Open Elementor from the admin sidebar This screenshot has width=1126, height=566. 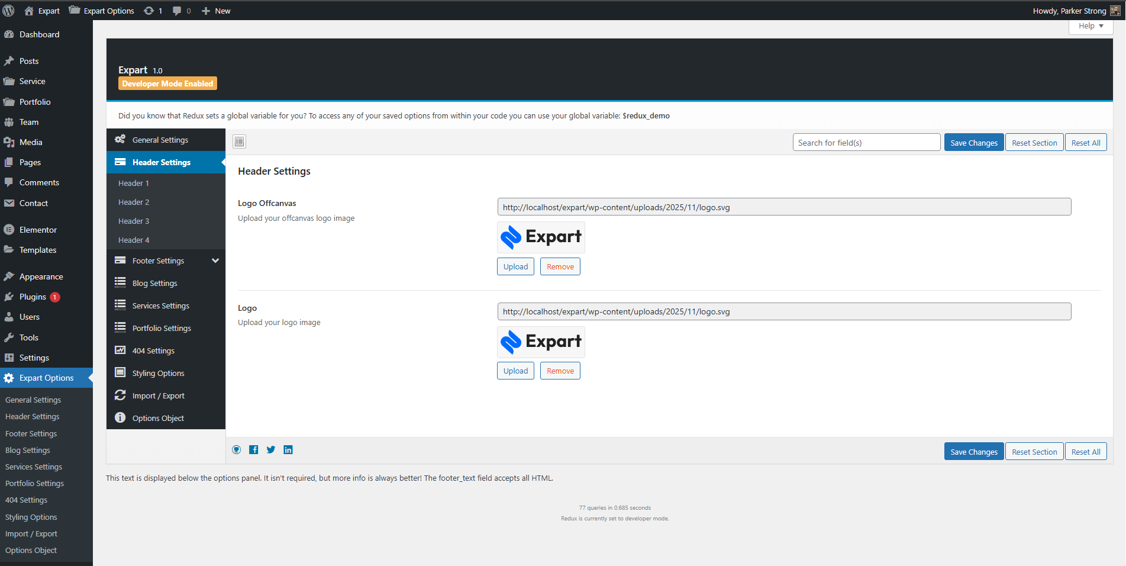tap(38, 230)
